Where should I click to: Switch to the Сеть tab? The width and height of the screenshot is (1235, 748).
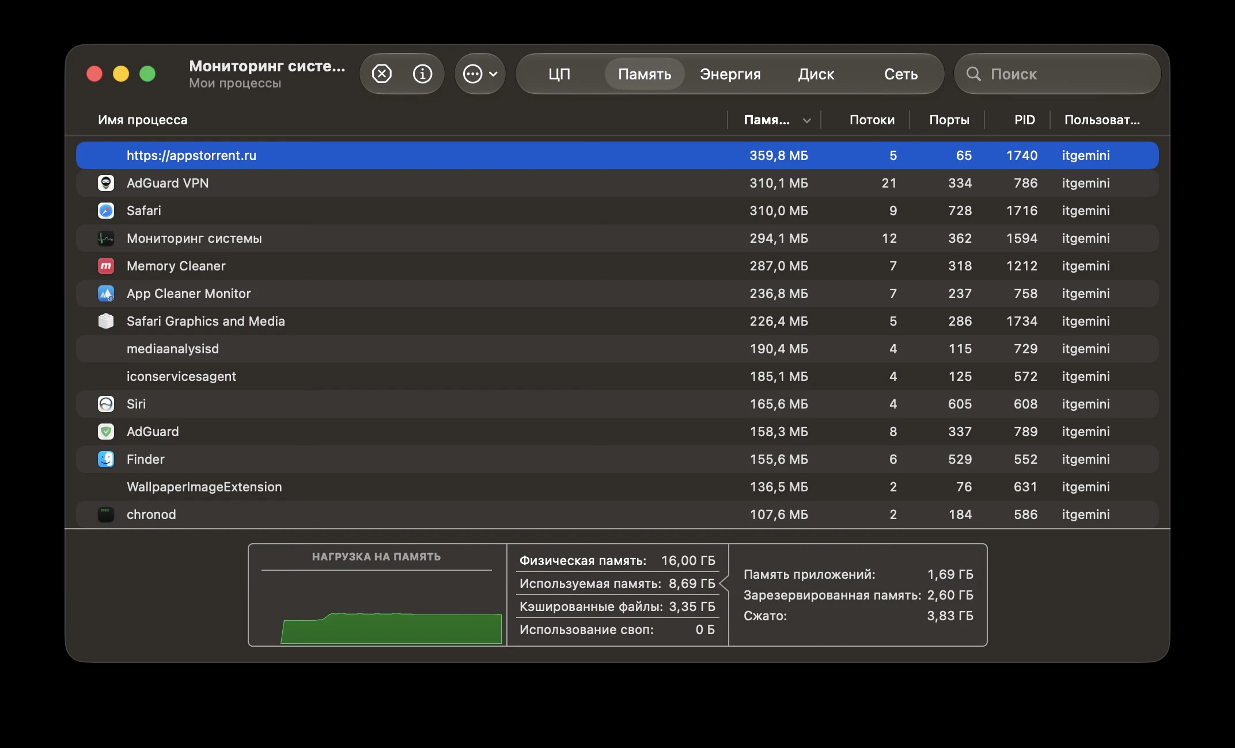[x=901, y=74]
